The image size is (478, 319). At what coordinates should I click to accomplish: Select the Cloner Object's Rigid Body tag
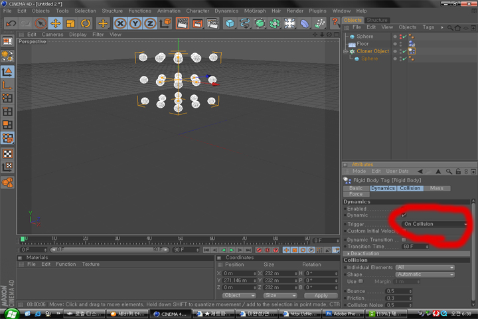click(x=412, y=51)
